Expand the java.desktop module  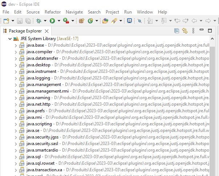[16, 65]
